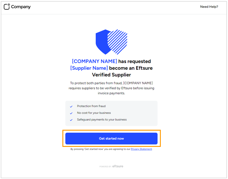
Task: Open the Privacy Statement link
Action: tap(141, 149)
